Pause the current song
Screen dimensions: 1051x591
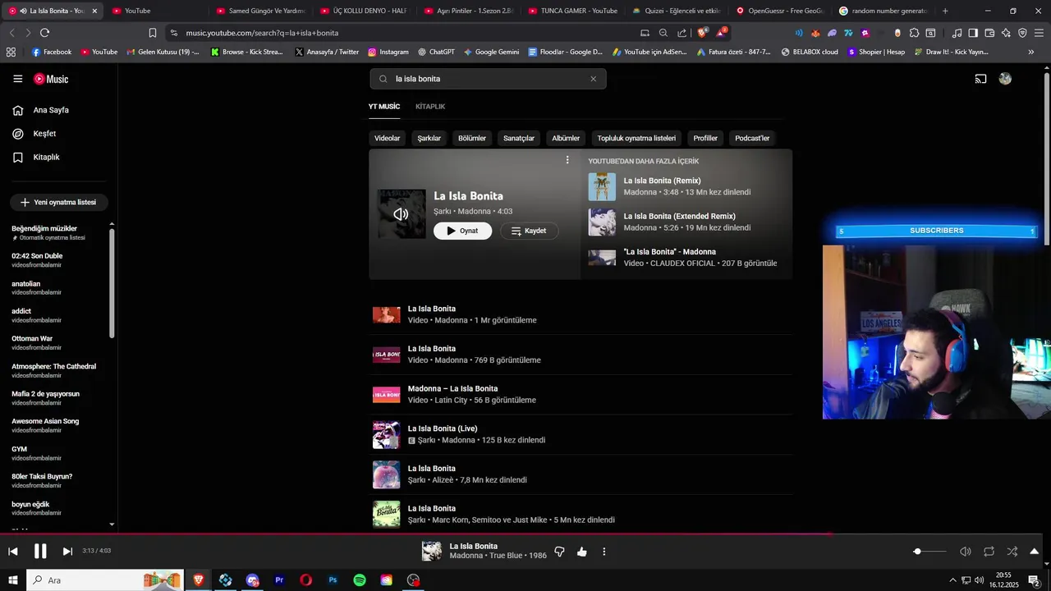pyautogui.click(x=40, y=552)
